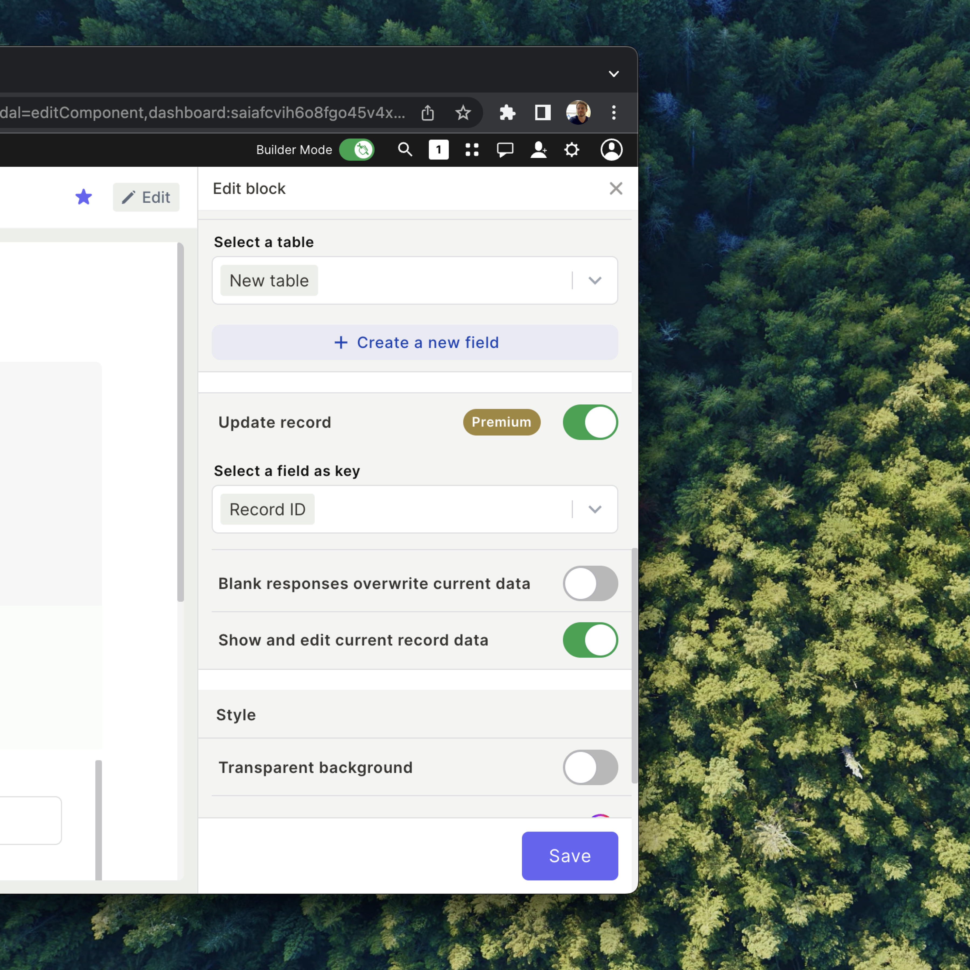Open the account profile icon
Image resolution: width=970 pixels, height=970 pixels.
point(611,150)
